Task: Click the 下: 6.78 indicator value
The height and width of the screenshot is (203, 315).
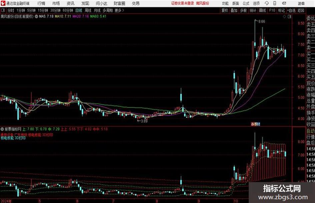Action: (41, 129)
